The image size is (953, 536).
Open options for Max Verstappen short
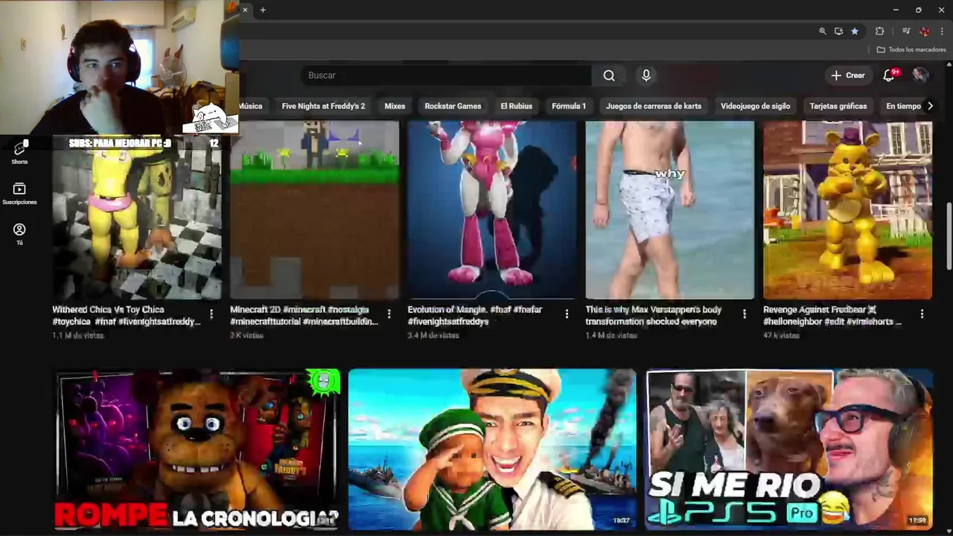point(745,315)
